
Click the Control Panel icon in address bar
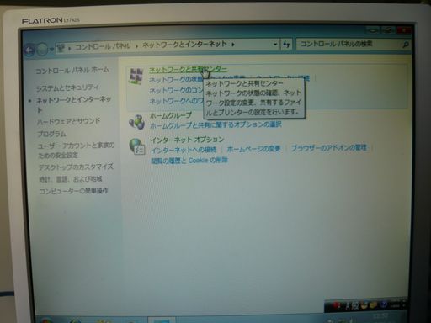pyautogui.click(x=61, y=49)
